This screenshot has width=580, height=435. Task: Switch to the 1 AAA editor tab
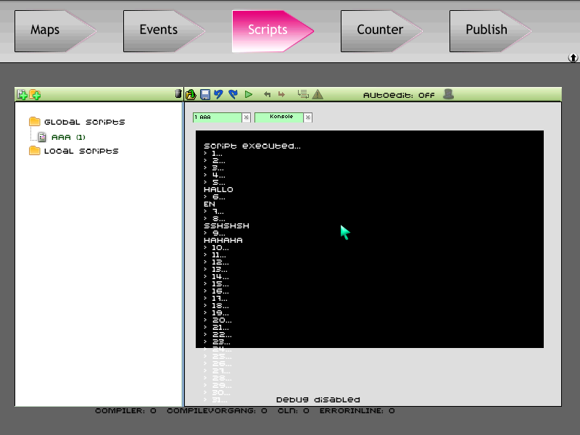[217, 117]
